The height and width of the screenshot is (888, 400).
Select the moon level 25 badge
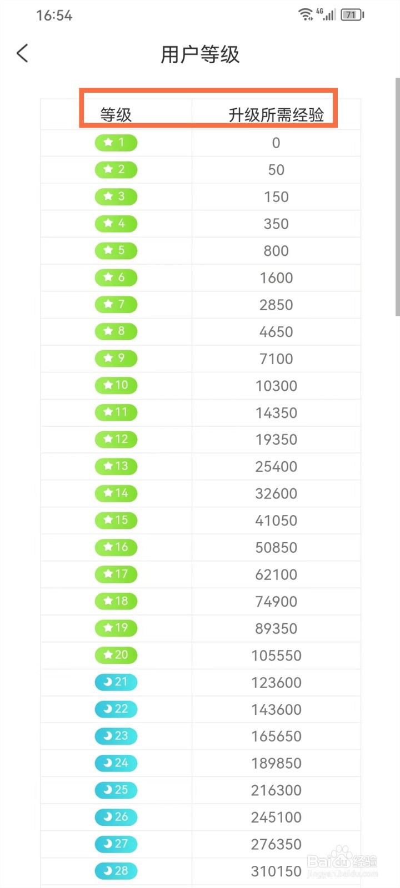pyautogui.click(x=116, y=790)
